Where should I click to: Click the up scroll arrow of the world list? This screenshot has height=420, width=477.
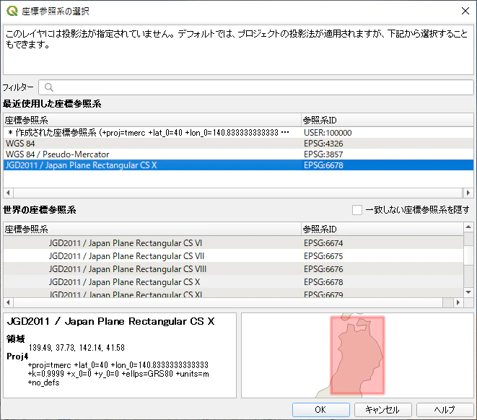click(468, 227)
